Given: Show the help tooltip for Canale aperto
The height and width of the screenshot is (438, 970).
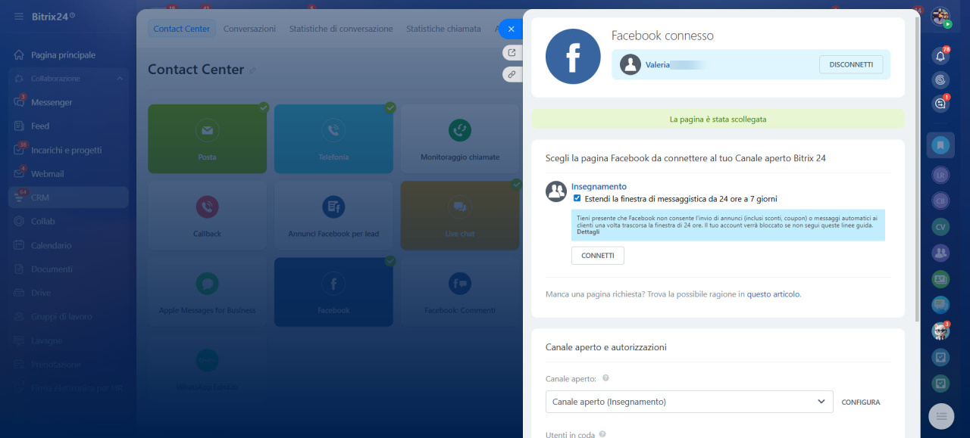Looking at the screenshot, I should pos(605,378).
